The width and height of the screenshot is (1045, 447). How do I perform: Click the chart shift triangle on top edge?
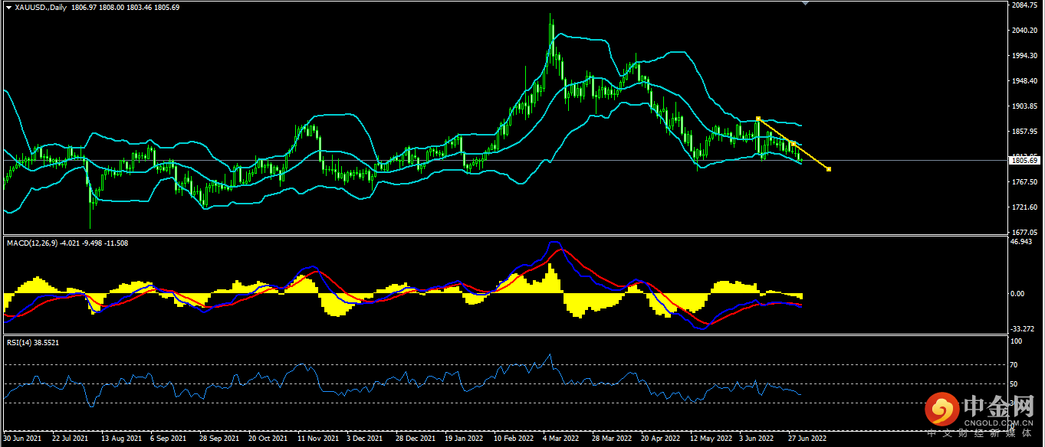click(804, 4)
